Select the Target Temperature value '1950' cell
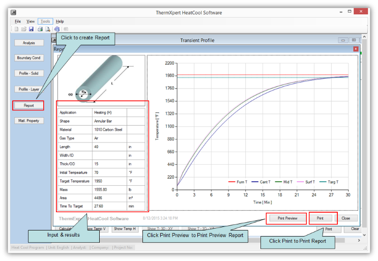The image size is (378, 261). pyautogui.click(x=109, y=181)
